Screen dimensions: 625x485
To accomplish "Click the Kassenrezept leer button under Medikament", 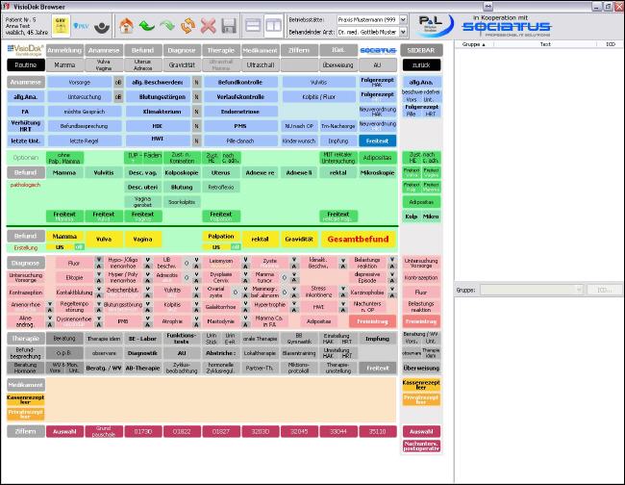I will (25, 397).
